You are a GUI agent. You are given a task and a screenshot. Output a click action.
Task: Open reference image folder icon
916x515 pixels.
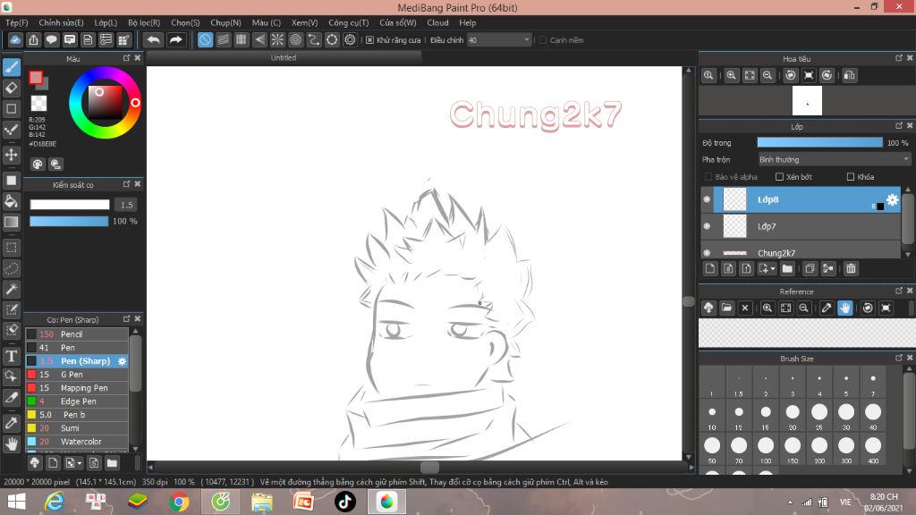click(x=726, y=308)
